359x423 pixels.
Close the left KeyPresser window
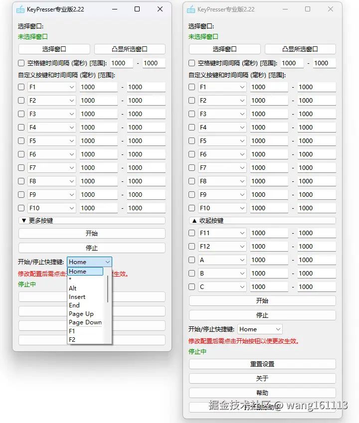coord(160,9)
